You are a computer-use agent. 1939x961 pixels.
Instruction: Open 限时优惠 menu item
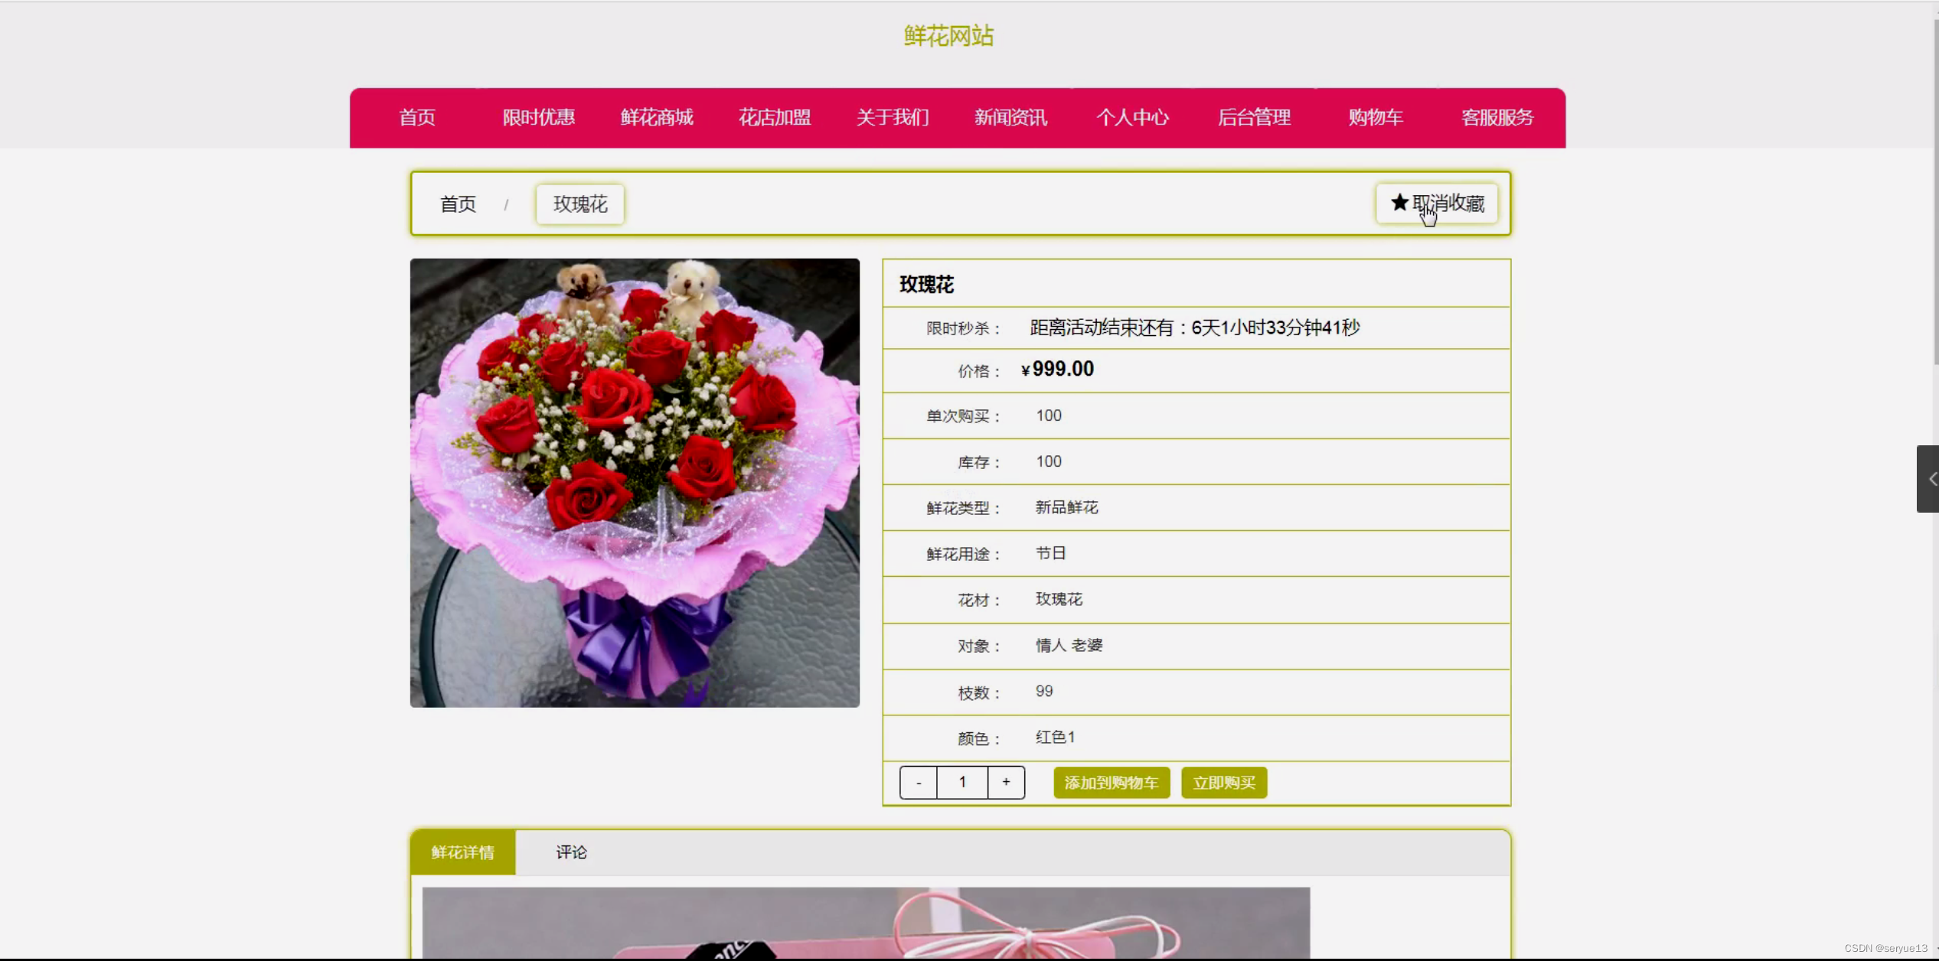tap(538, 118)
